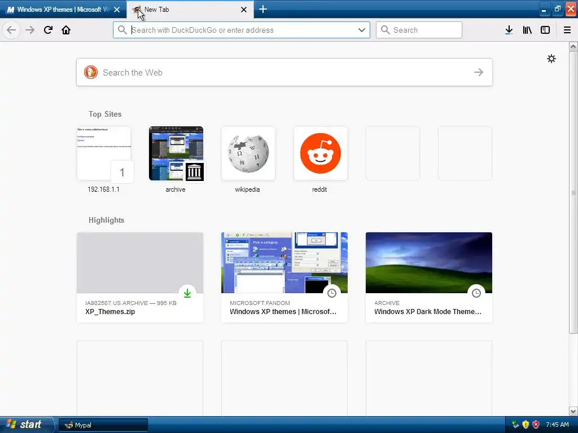Open the wikipedia top site tile

click(248, 153)
